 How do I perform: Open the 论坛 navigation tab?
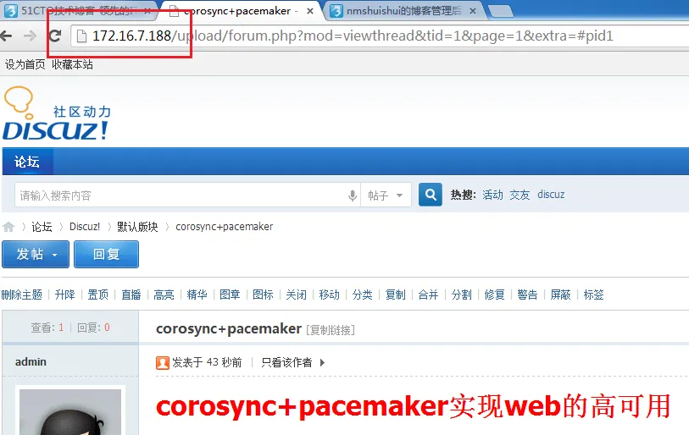pos(27,162)
